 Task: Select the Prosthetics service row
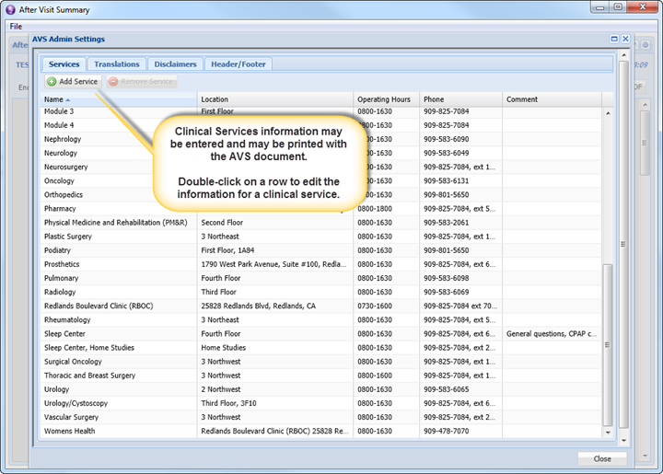click(321, 264)
